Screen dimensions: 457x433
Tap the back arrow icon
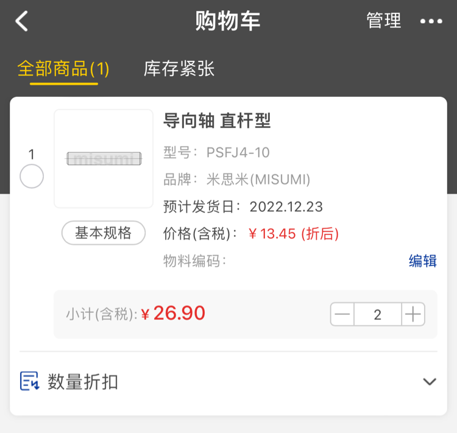pos(22,21)
